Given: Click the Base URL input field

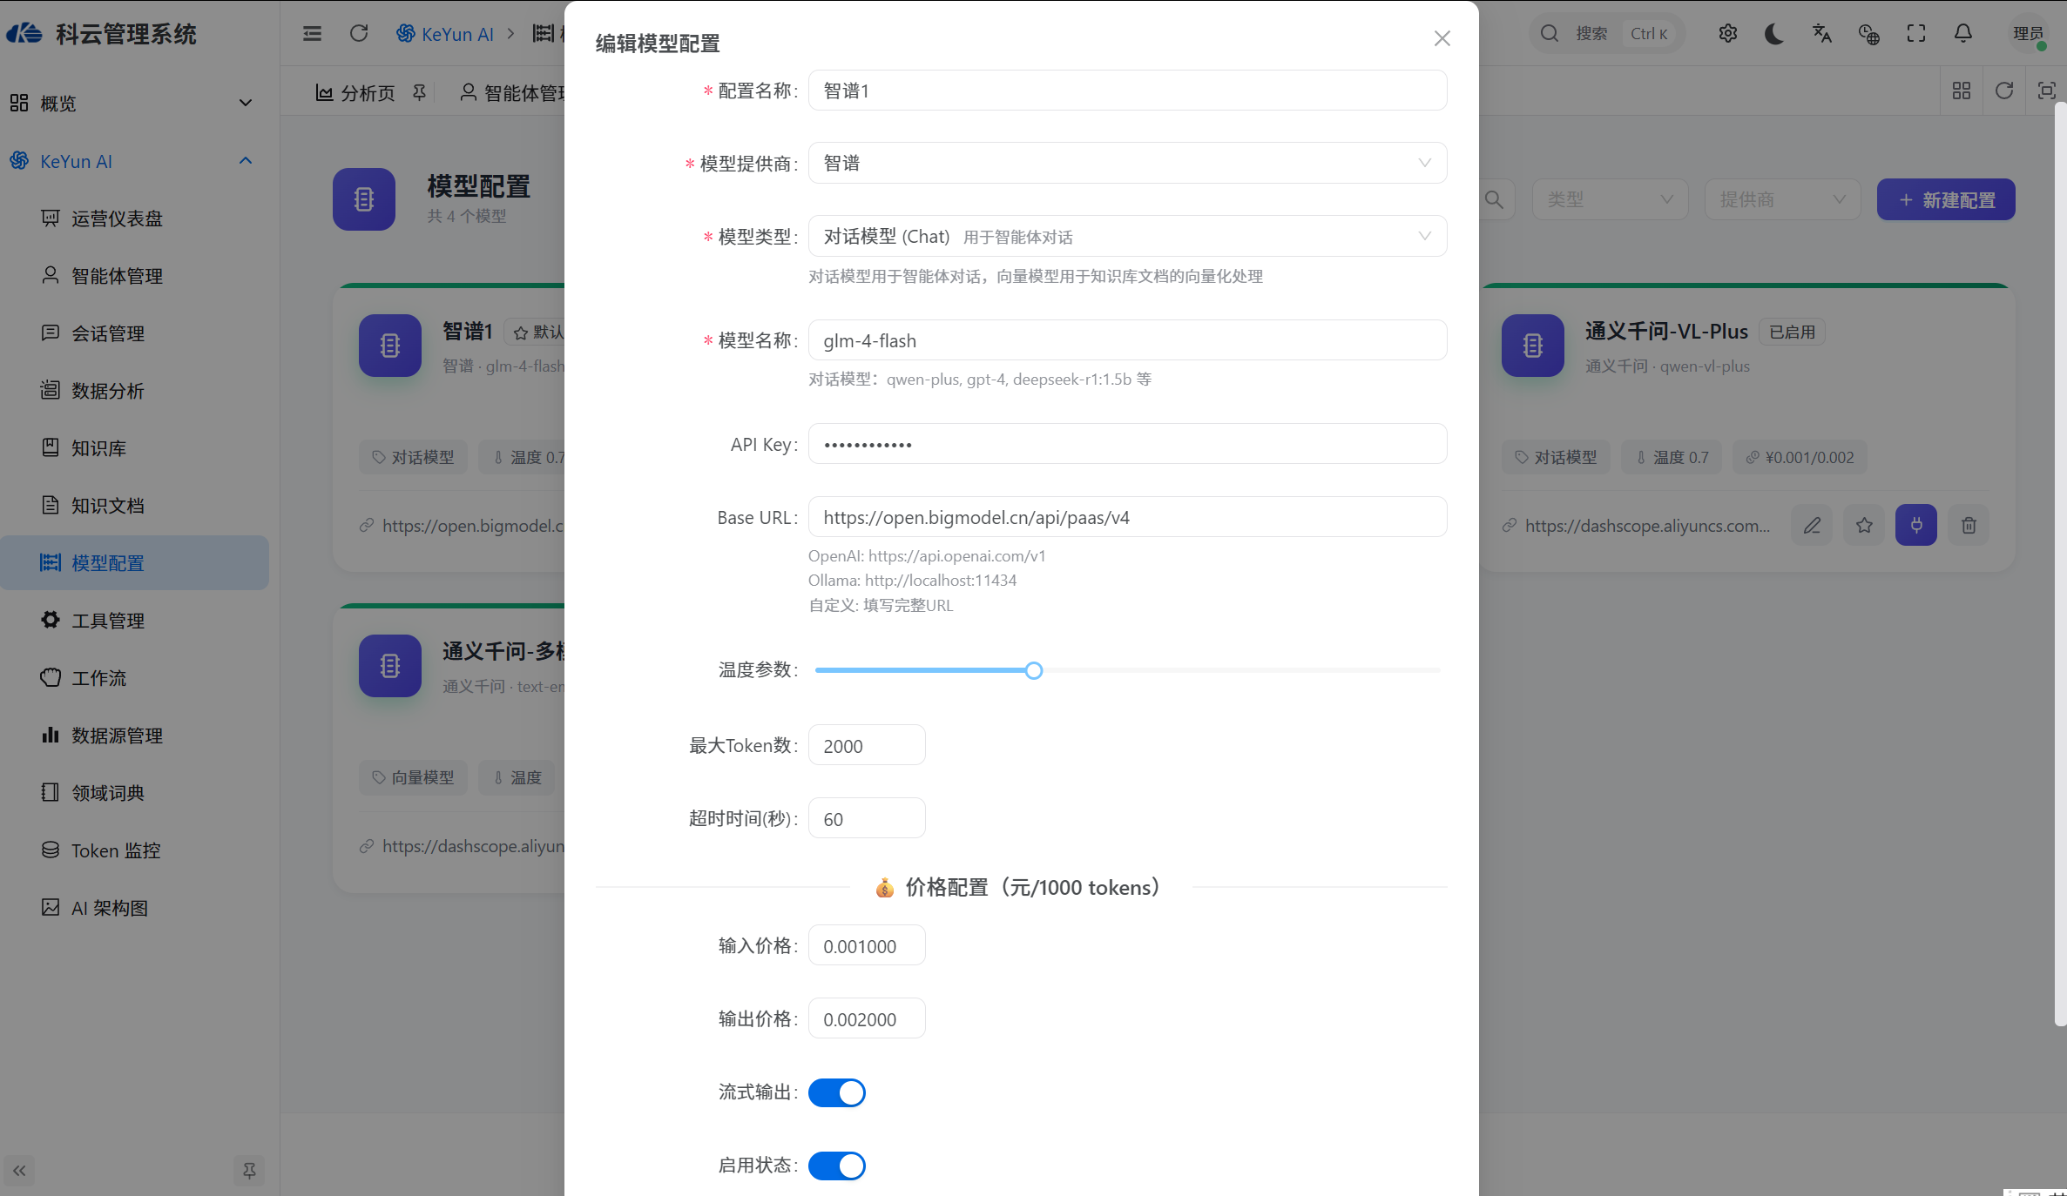Looking at the screenshot, I should [1128, 517].
